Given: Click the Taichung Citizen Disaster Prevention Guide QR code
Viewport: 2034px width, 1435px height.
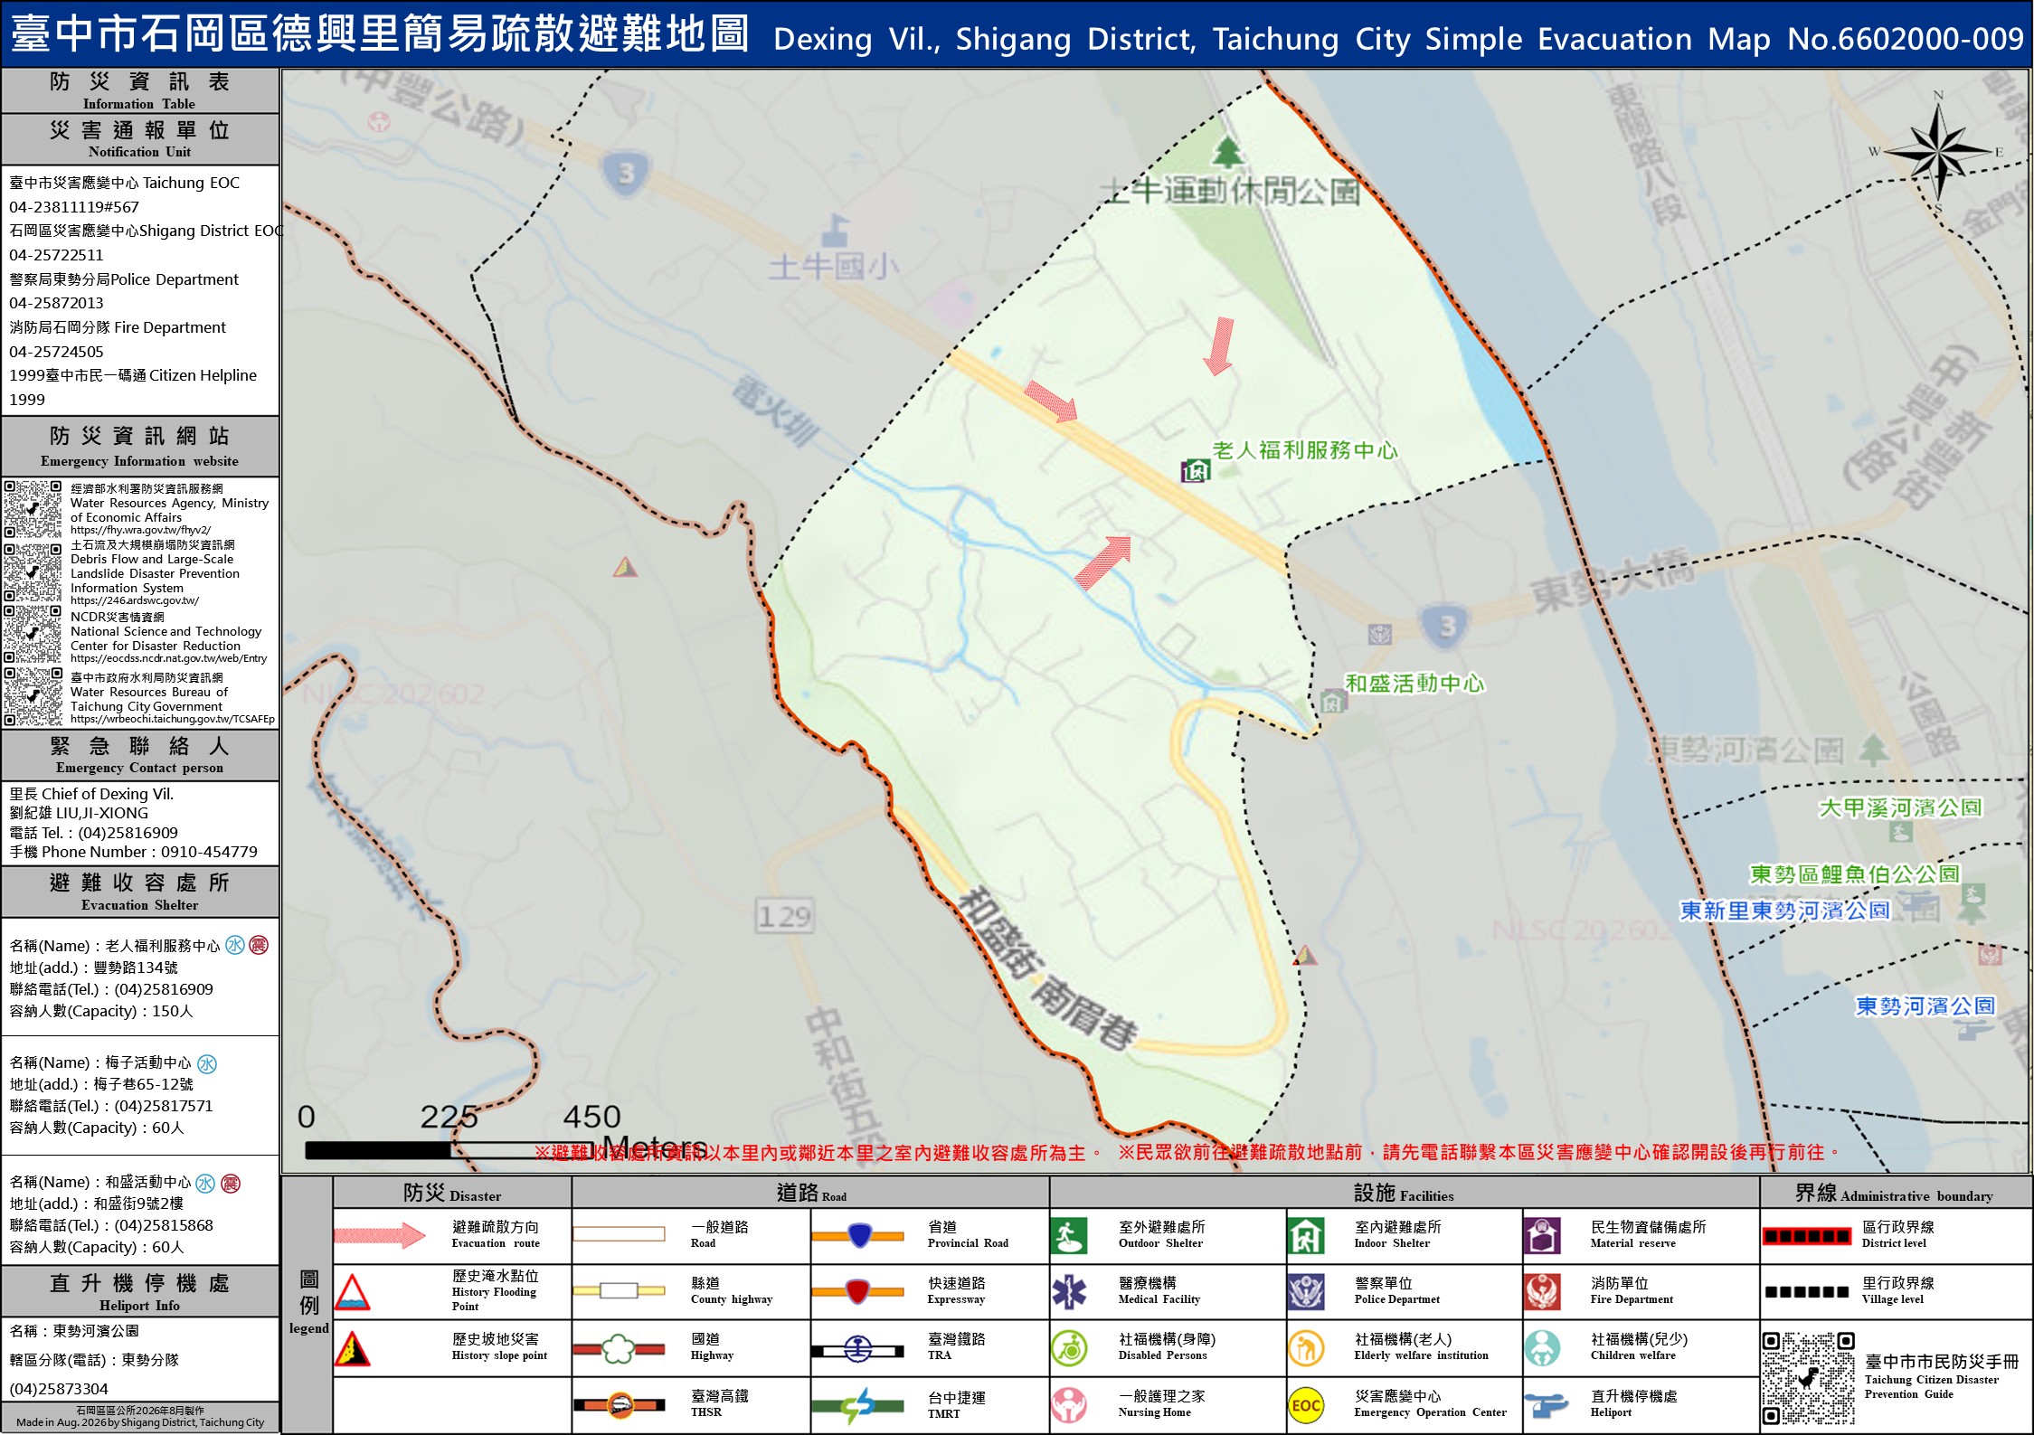Looking at the screenshot, I should click(1809, 1378).
